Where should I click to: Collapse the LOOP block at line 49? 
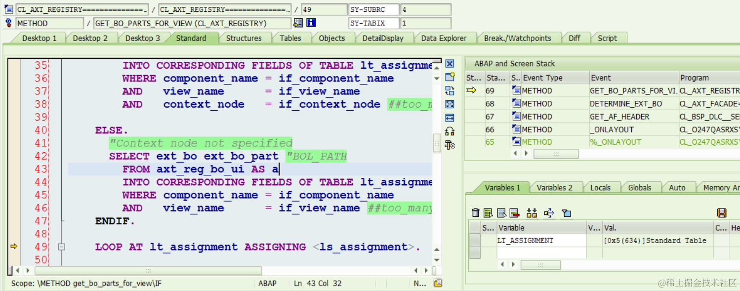[x=61, y=247]
